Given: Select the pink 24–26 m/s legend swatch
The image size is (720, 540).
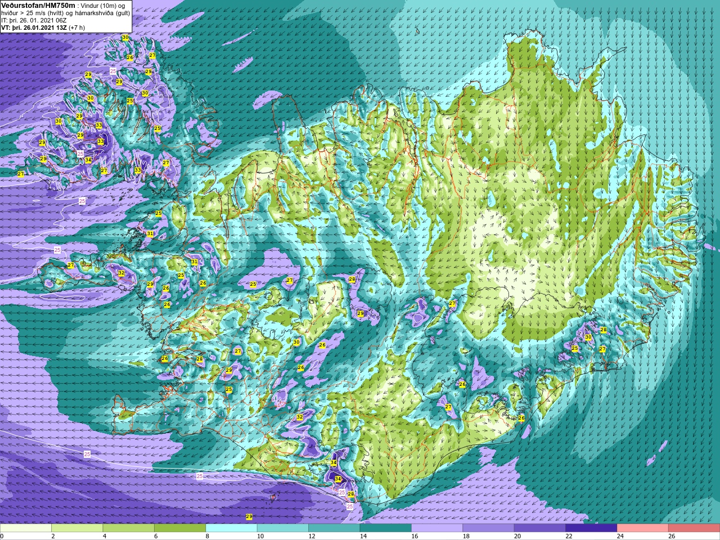Looking at the screenshot, I should pos(642,528).
